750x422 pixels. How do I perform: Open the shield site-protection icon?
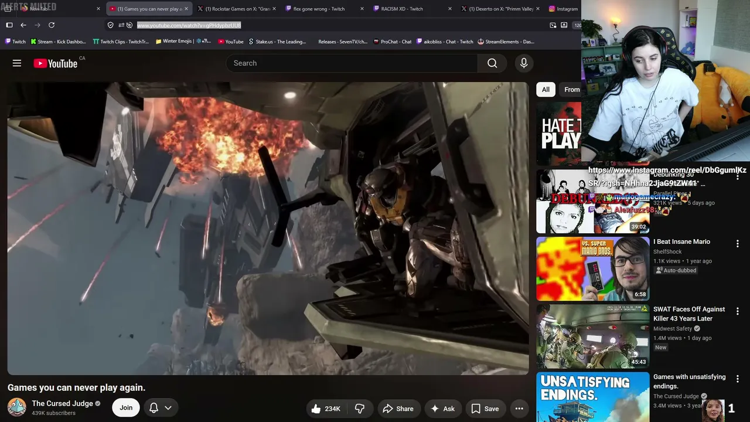(x=110, y=25)
